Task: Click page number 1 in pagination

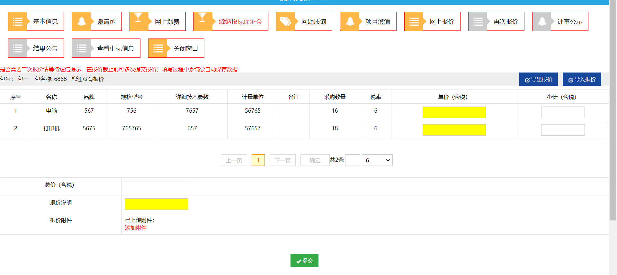Action: (258, 160)
